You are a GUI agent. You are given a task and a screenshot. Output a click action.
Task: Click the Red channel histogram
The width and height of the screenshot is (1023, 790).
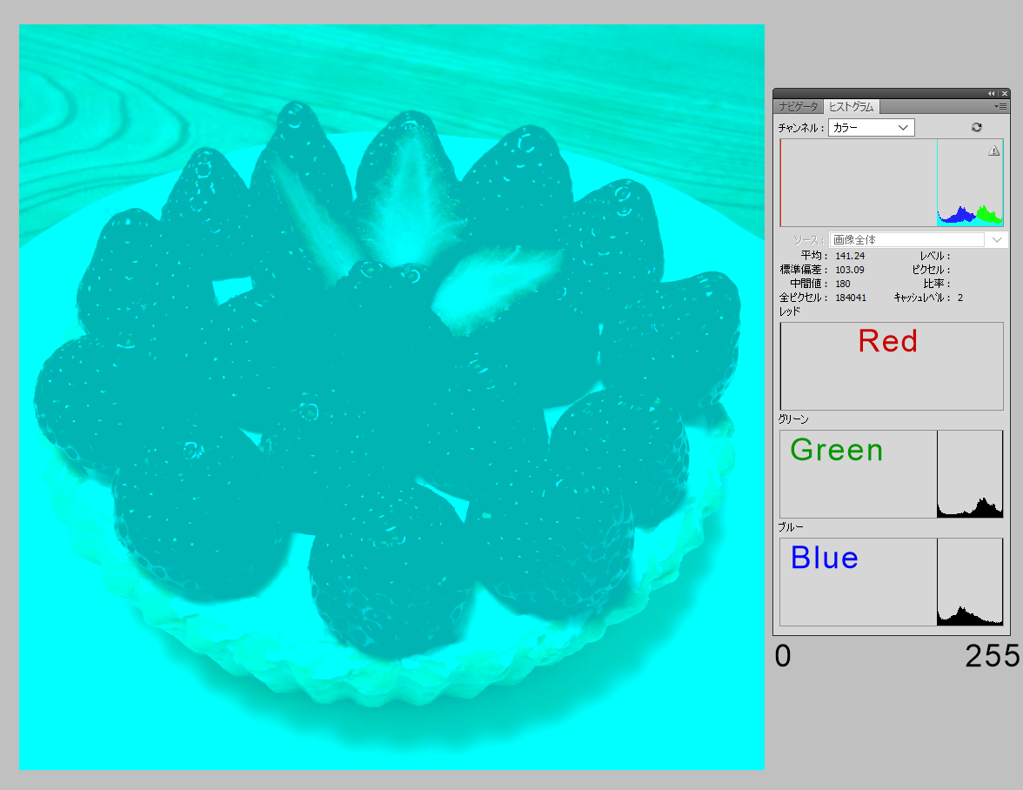tap(892, 366)
